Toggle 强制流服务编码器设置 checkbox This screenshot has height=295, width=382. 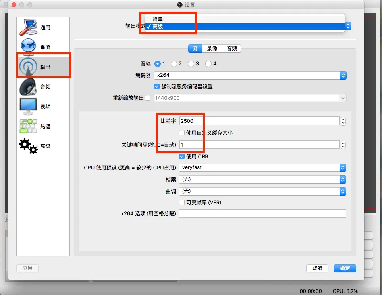(157, 86)
